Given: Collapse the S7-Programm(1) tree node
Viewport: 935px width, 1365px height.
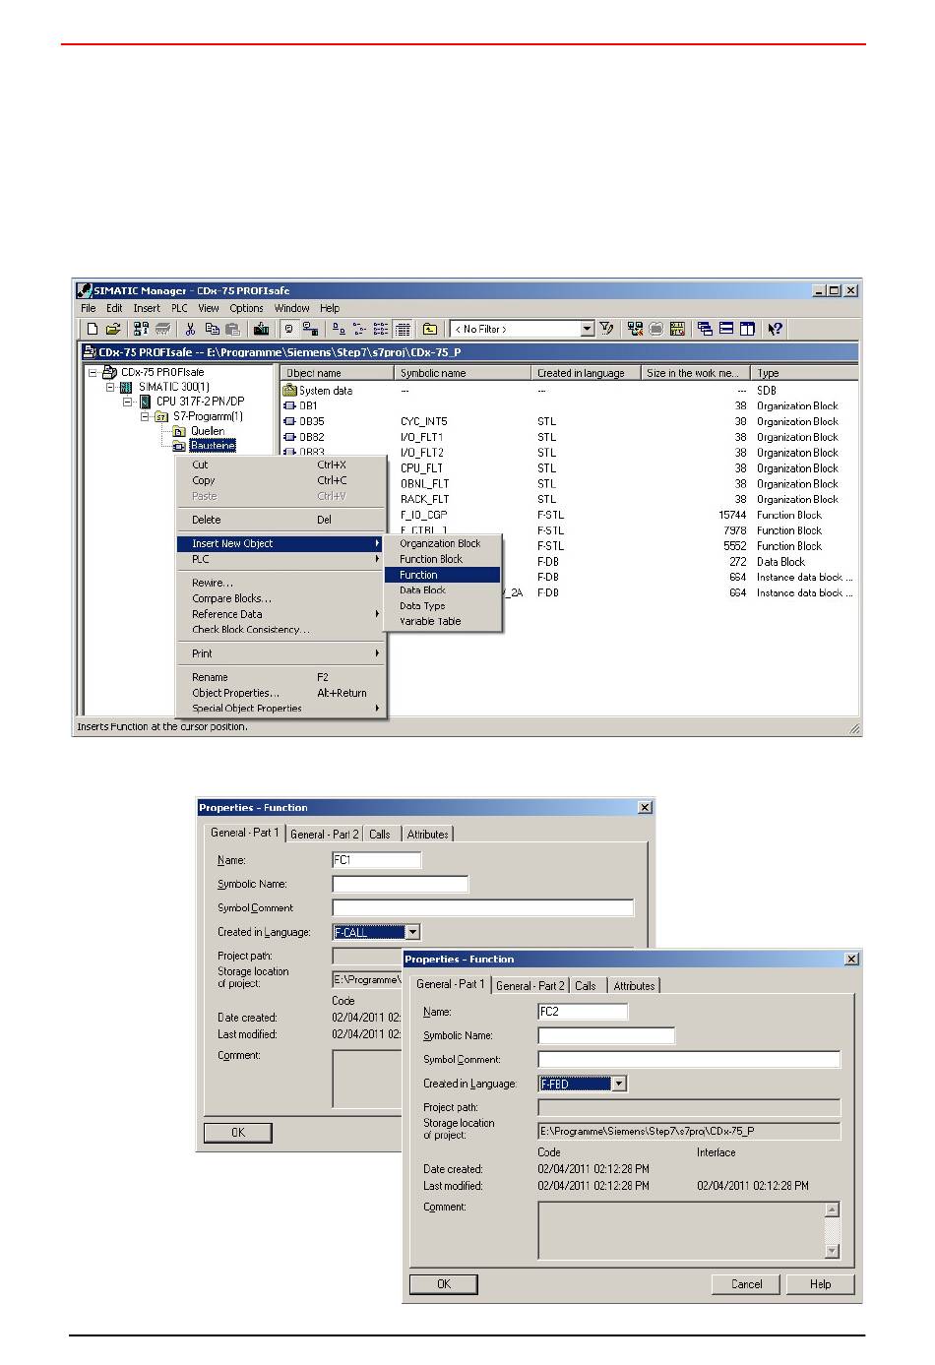Looking at the screenshot, I should (145, 417).
